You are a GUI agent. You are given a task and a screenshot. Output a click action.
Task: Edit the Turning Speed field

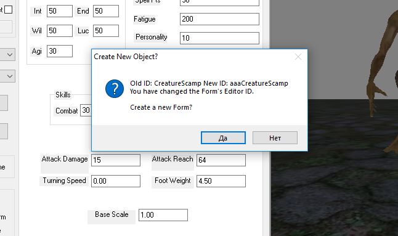click(116, 181)
